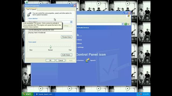Click the Preview Voice button
The height and width of the screenshot is (96, 172).
pyautogui.click(x=67, y=37)
